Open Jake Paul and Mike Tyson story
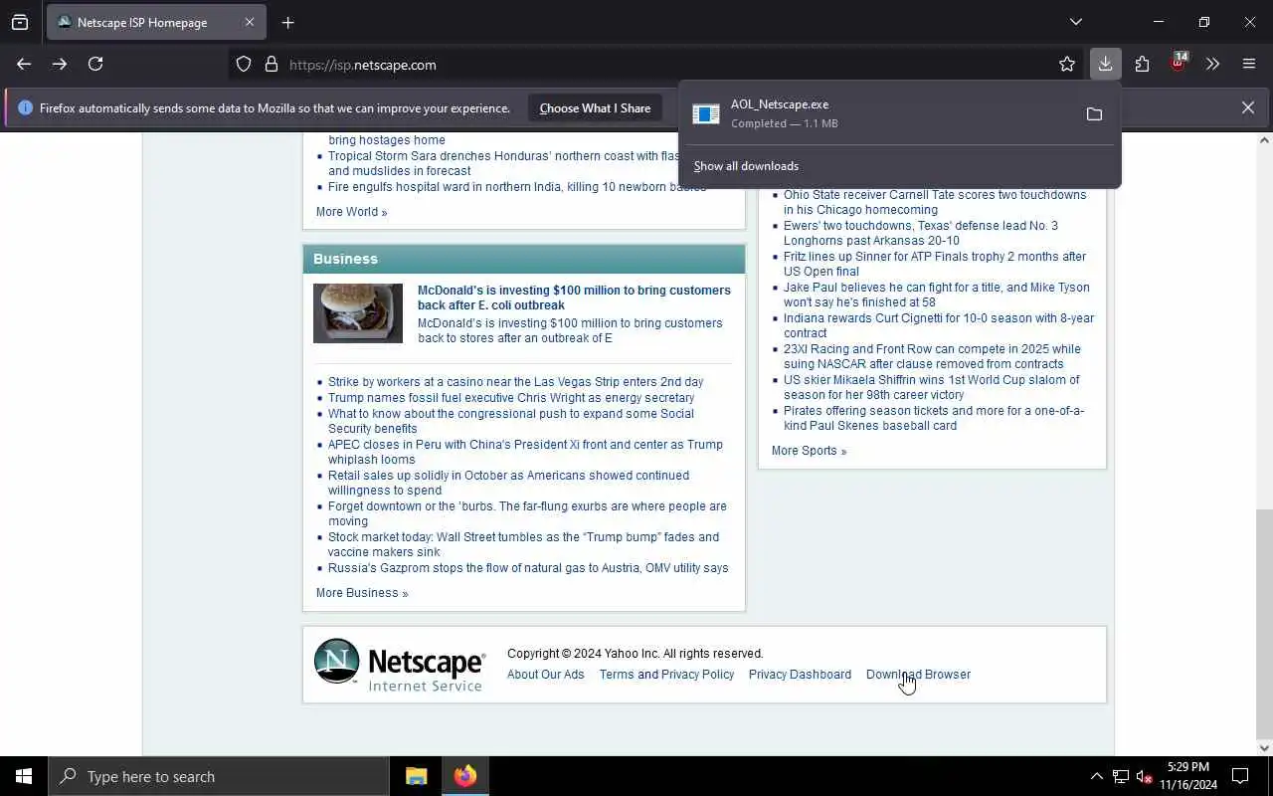The width and height of the screenshot is (1273, 796). click(937, 295)
